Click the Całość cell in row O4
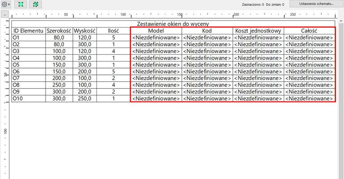 click(309, 58)
